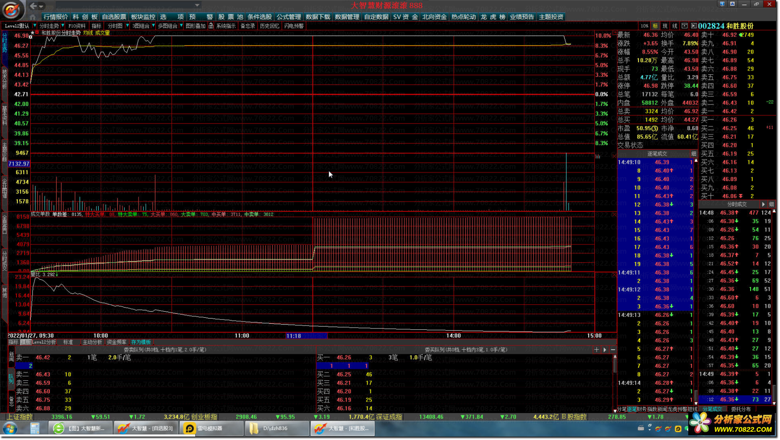Select 委托分布 tab at bottom right
This screenshot has height=440, width=780.
[x=741, y=409]
